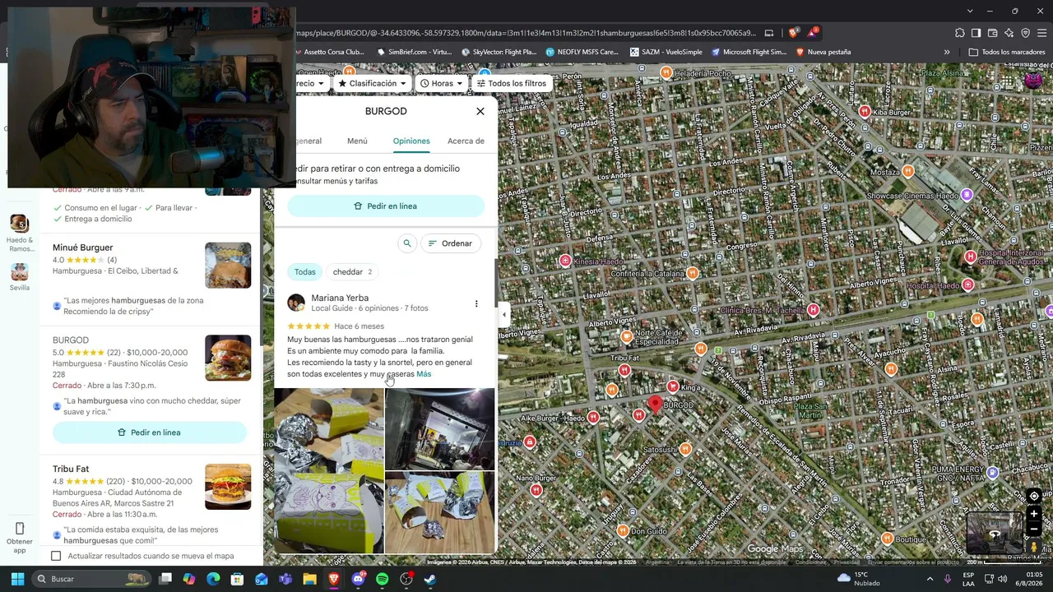The image size is (1053, 592).
Task: Switch to the Menú tab
Action: pyautogui.click(x=357, y=141)
